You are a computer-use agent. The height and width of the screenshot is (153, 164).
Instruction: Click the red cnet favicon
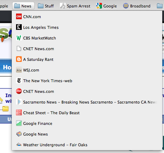point(19,91)
